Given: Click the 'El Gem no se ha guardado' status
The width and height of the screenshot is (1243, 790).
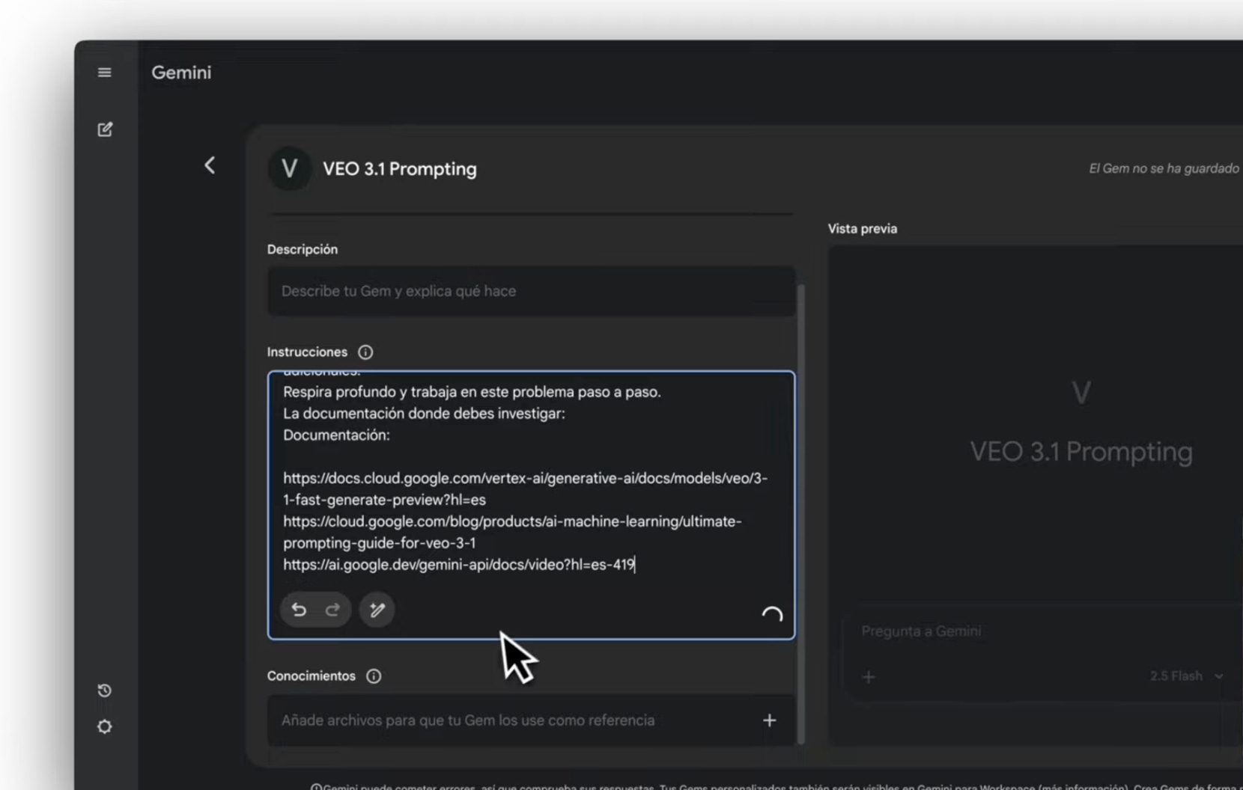Looking at the screenshot, I should (x=1164, y=168).
